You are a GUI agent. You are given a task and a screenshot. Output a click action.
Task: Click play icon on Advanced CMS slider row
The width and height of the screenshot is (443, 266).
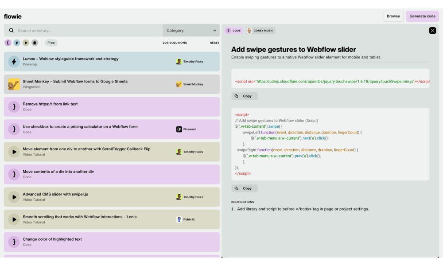[14, 197]
